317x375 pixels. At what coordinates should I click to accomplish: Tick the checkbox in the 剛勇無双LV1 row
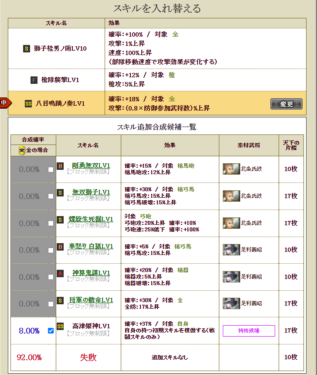point(51,169)
